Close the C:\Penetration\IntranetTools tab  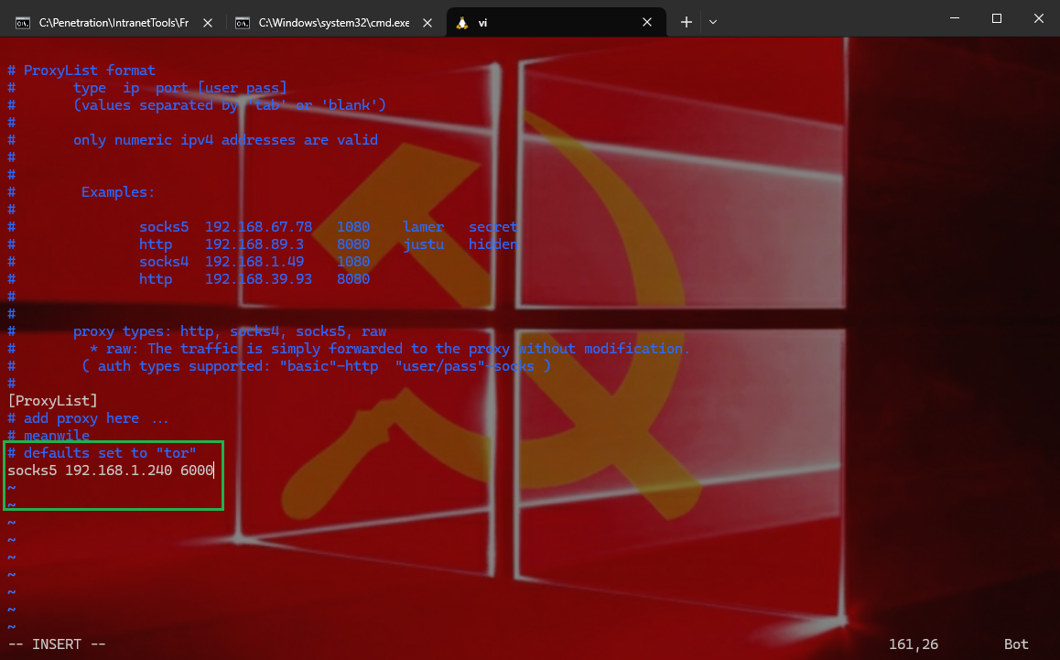click(x=208, y=22)
